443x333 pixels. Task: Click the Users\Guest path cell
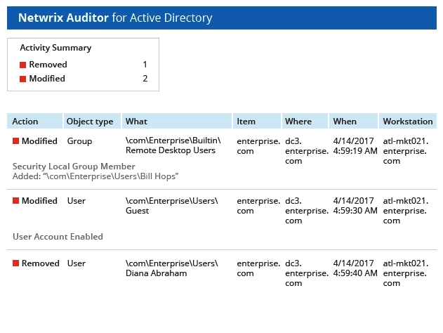[172, 206]
